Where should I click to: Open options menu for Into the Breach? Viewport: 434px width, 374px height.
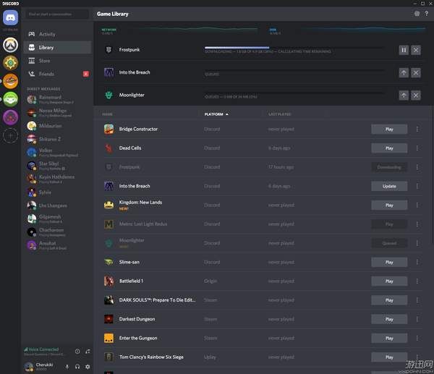click(x=417, y=186)
